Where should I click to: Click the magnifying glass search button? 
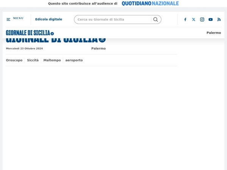155,20
